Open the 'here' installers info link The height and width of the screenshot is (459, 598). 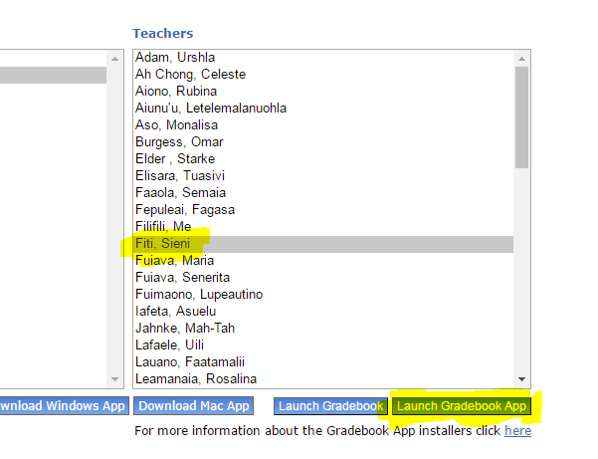point(518,430)
